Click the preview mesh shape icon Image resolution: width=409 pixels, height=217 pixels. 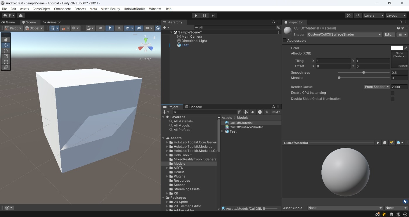(x=385, y=143)
